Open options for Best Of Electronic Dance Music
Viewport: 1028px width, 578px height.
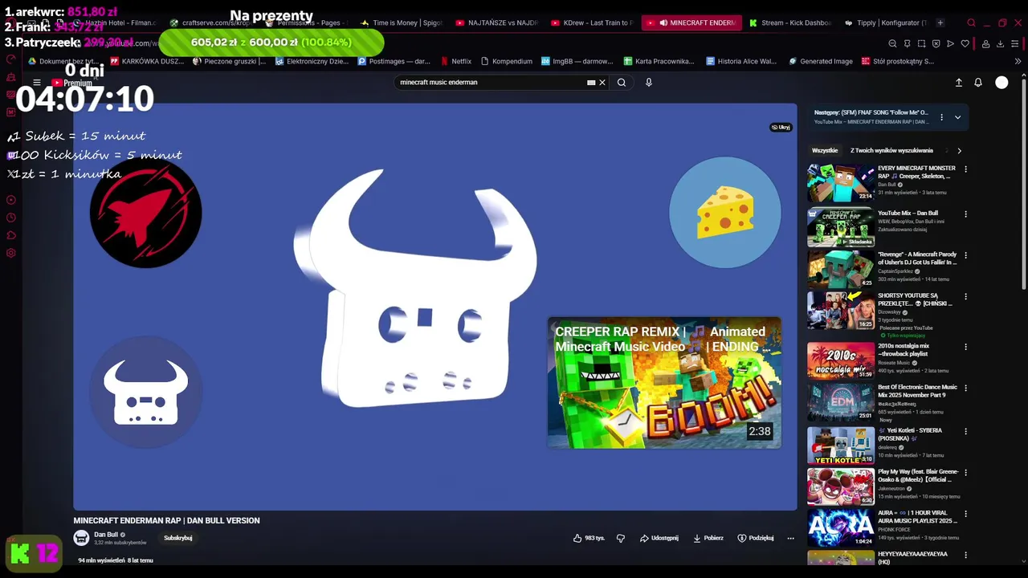(965, 388)
